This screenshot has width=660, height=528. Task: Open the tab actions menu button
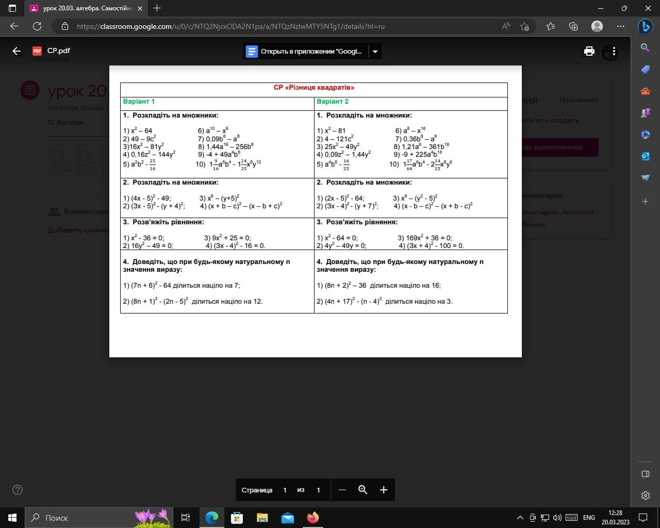click(12, 8)
